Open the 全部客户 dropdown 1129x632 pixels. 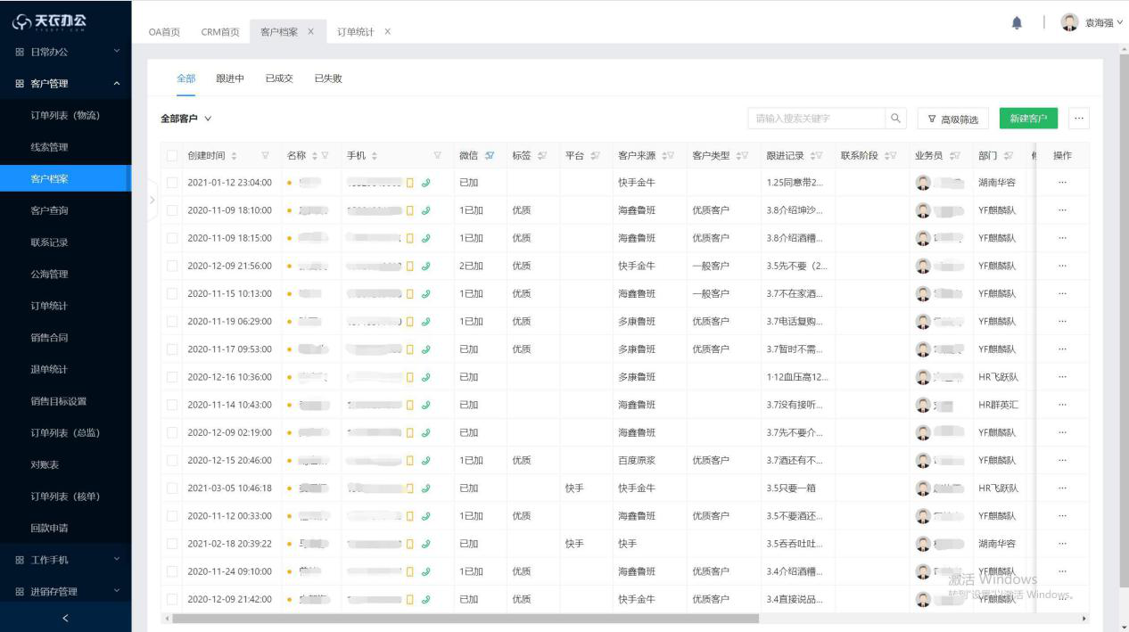186,119
